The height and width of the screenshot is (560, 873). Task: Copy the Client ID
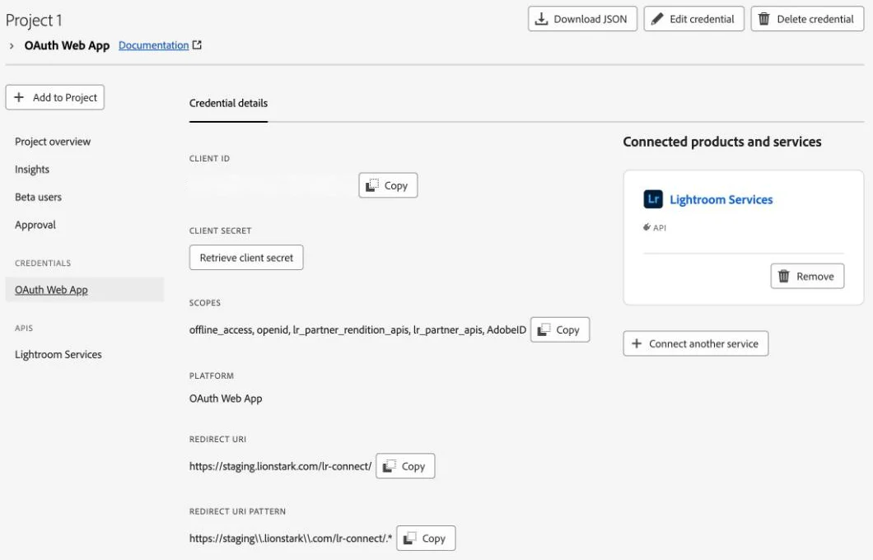click(x=388, y=185)
